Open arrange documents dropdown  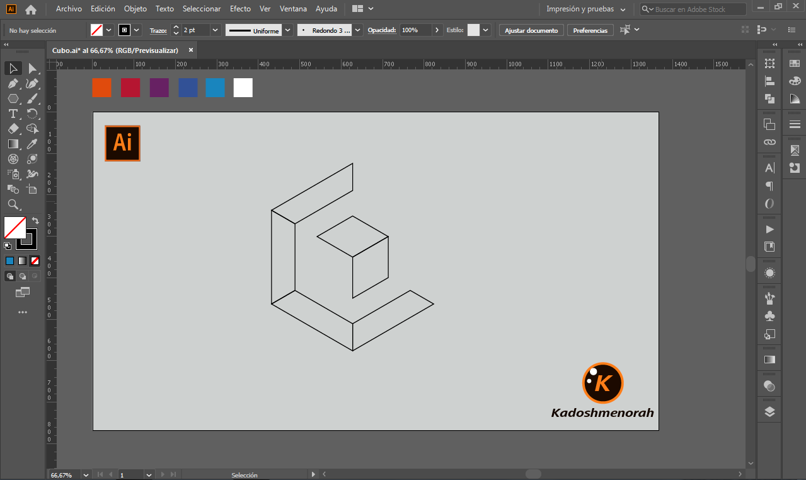[363, 9]
